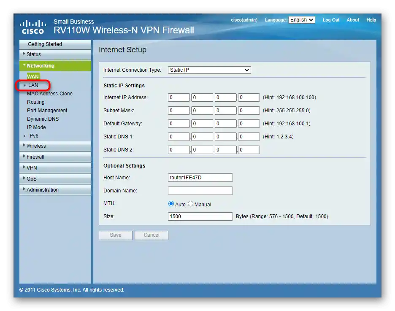Click the Internet Setup page heading
Image resolution: width=395 pixels, height=311 pixels.
[x=122, y=50]
